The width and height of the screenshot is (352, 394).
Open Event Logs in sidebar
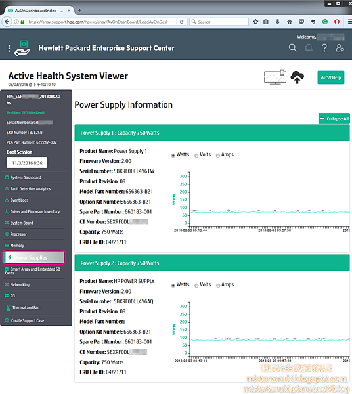[x=19, y=200]
